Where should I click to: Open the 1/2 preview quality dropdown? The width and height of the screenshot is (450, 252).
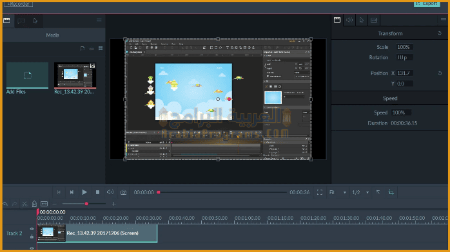pos(360,192)
